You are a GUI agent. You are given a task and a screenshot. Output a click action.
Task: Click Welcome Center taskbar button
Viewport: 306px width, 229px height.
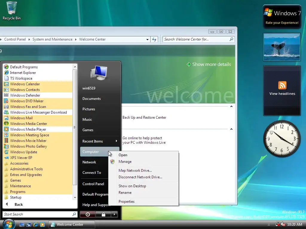click(72, 225)
